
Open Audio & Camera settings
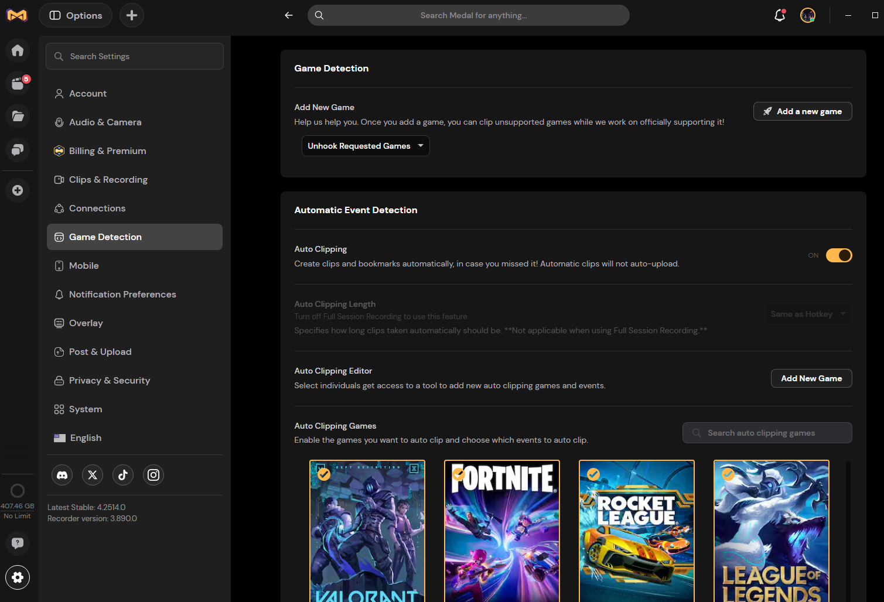(135, 122)
